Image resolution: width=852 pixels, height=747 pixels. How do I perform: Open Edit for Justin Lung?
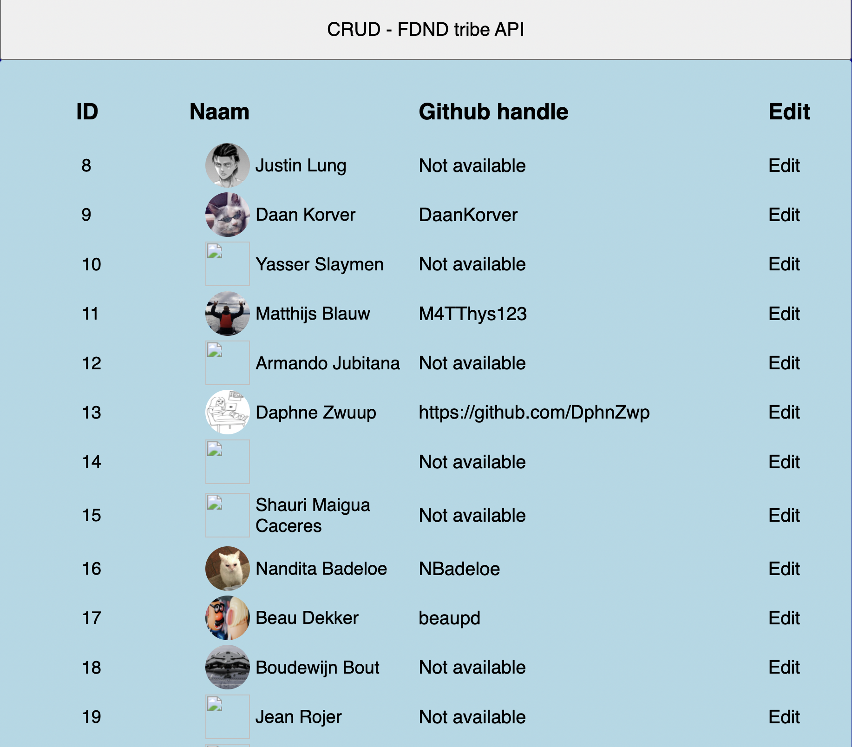point(784,165)
